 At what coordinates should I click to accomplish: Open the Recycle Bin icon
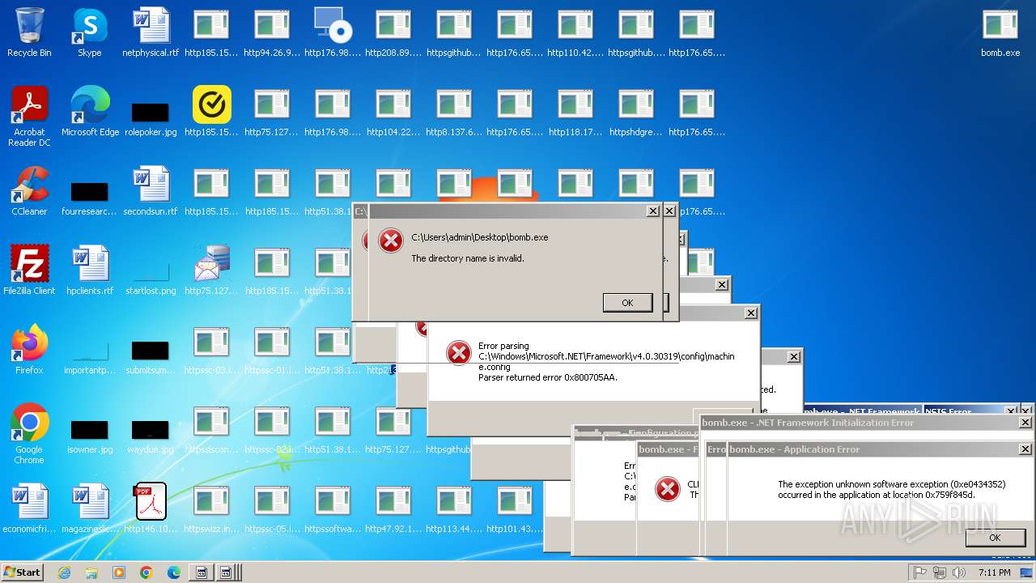pos(29,32)
